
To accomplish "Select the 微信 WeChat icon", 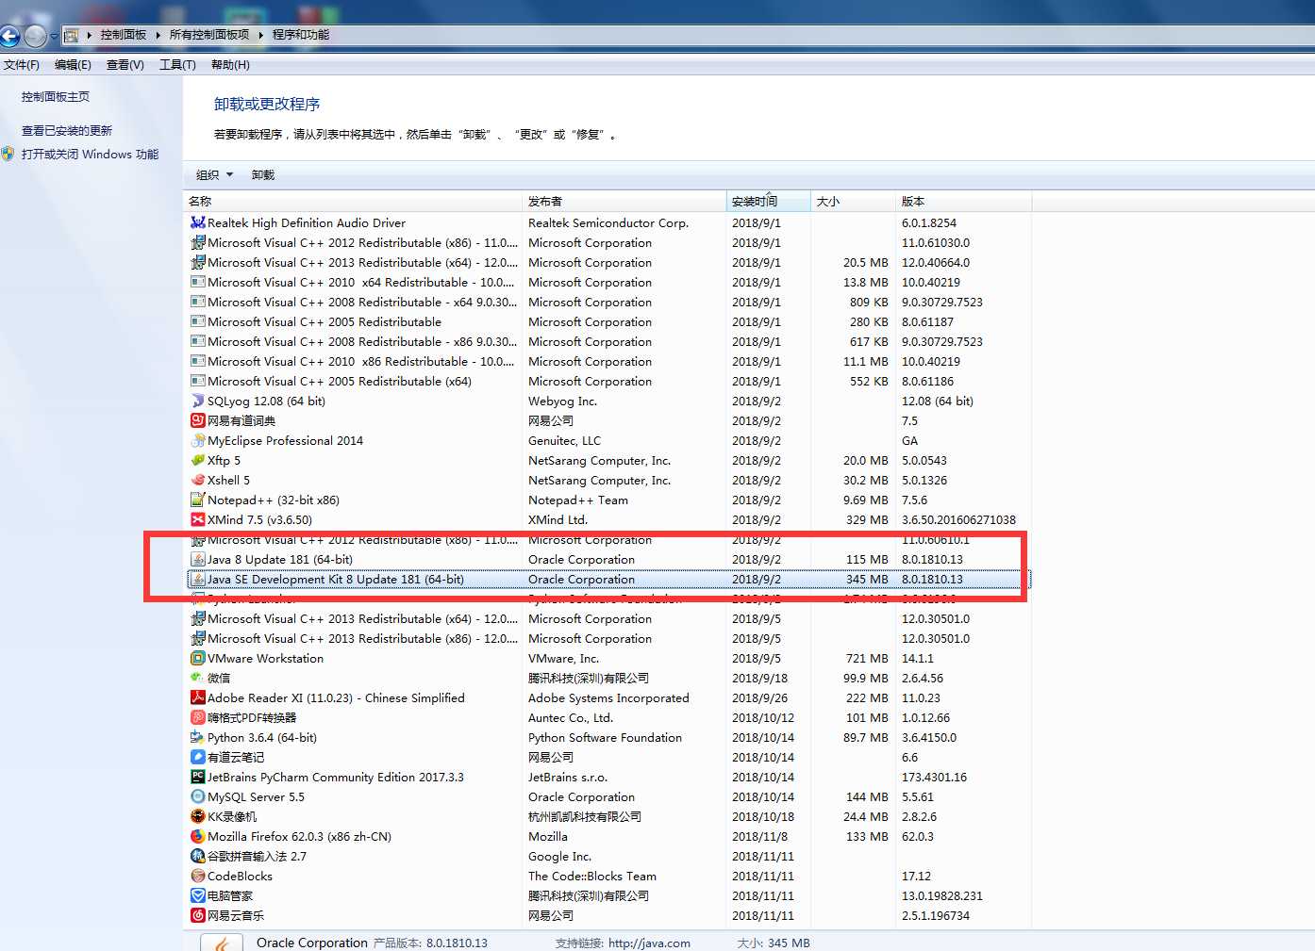I will [198, 678].
